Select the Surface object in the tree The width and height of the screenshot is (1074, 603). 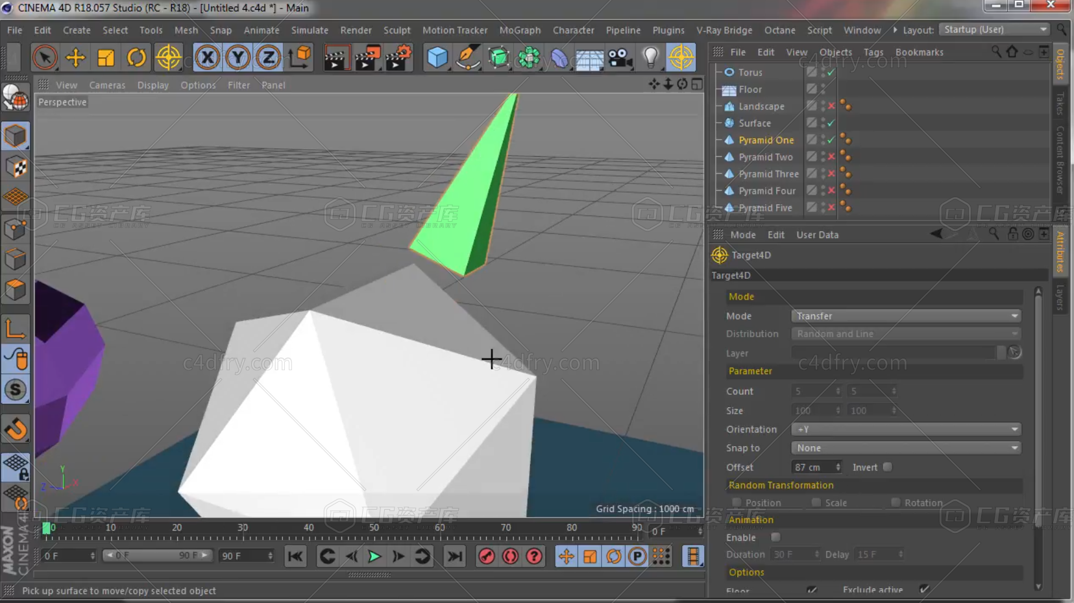click(x=755, y=123)
